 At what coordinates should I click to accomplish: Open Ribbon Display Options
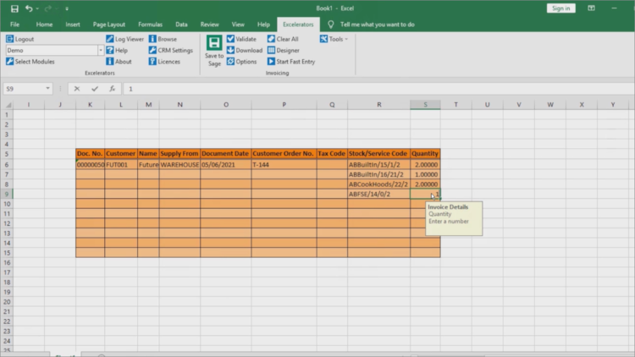[591, 8]
